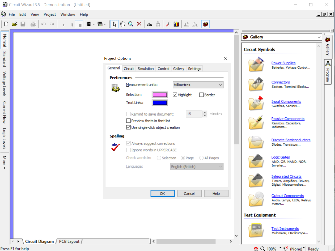Viewport: 335px width, 251px height.
Task: Select the Text tool in toolbar
Action: point(150,24)
